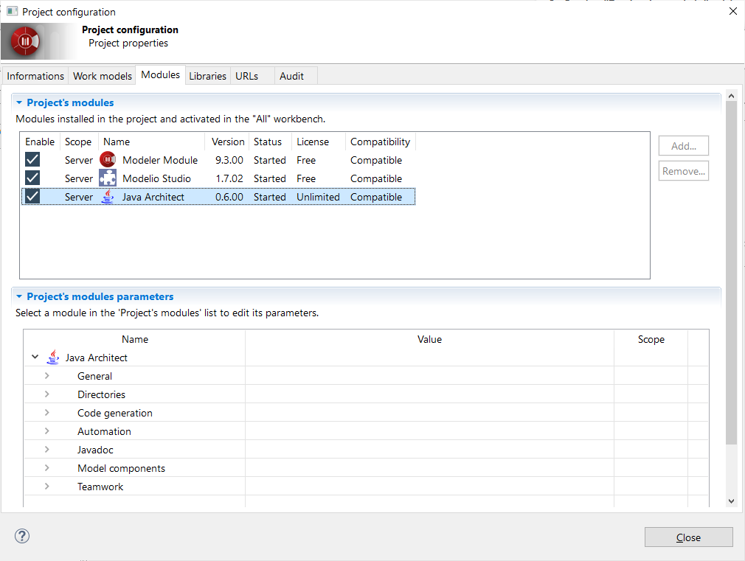Select the Modelio Studio row name

pyautogui.click(x=157, y=178)
